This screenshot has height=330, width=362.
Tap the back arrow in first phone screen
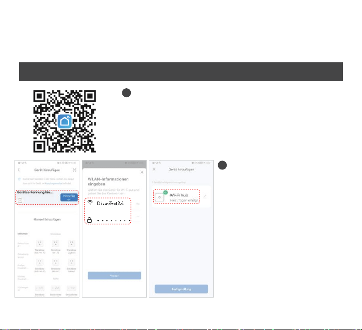19,170
